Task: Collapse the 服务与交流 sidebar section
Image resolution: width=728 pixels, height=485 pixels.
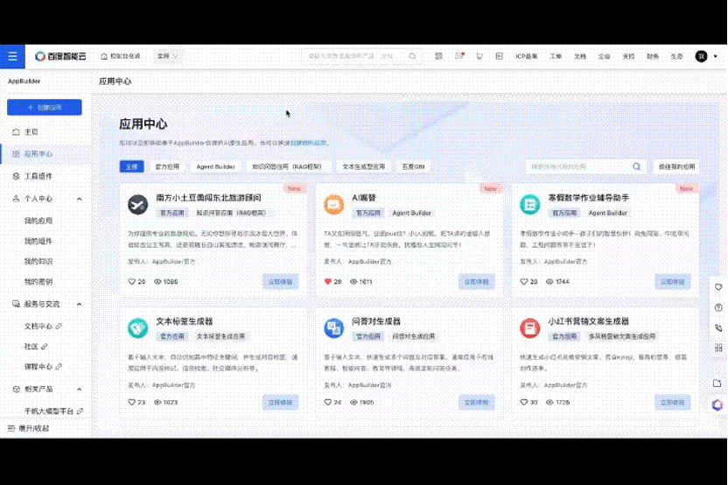Action: [x=79, y=304]
